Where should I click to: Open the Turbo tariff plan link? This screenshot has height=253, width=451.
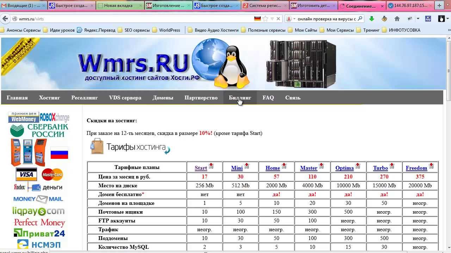(381, 168)
